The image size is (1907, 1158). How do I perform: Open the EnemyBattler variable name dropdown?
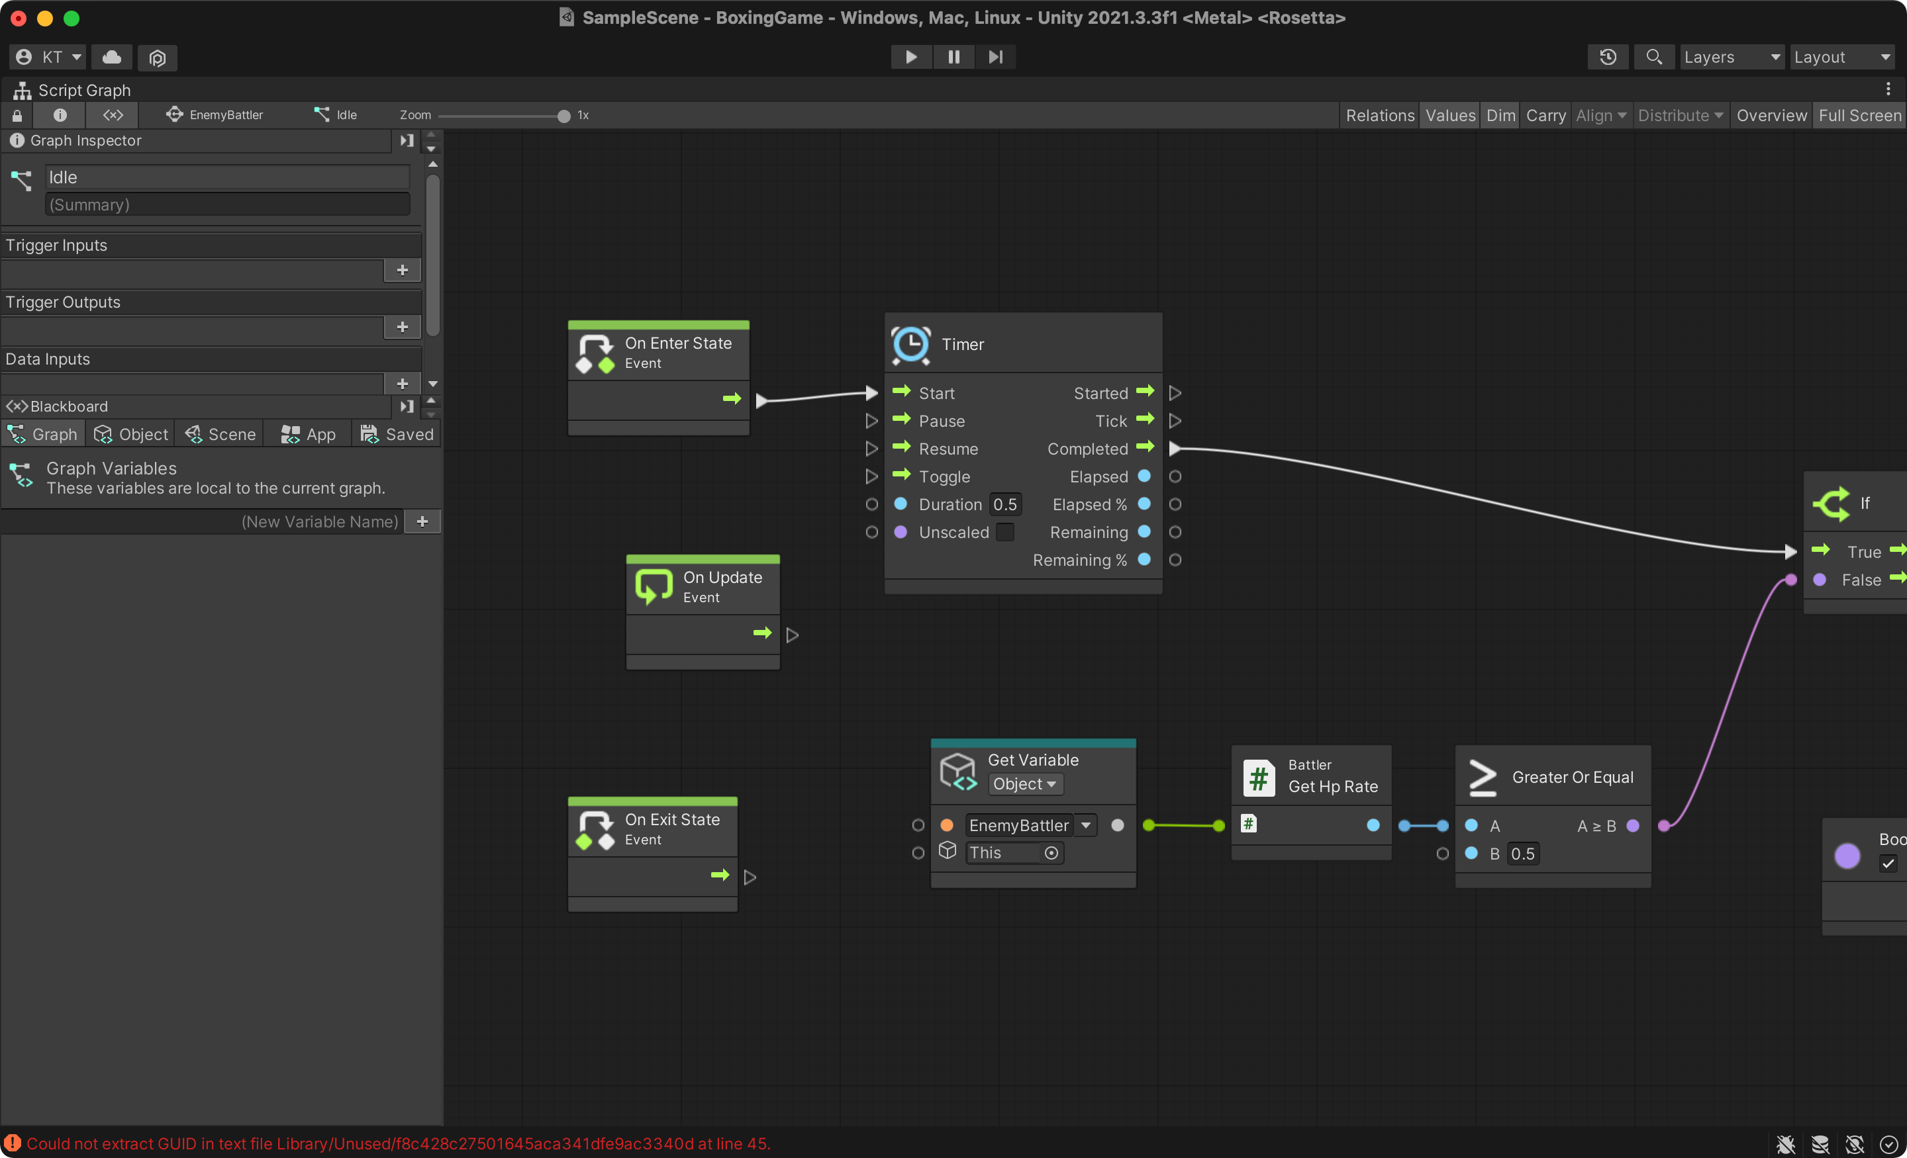coord(1087,825)
